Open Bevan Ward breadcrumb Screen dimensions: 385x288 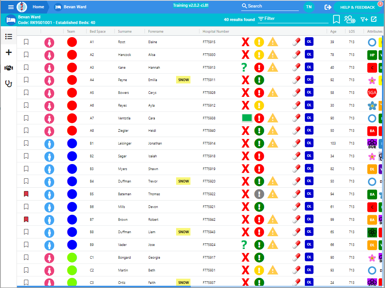71,7
